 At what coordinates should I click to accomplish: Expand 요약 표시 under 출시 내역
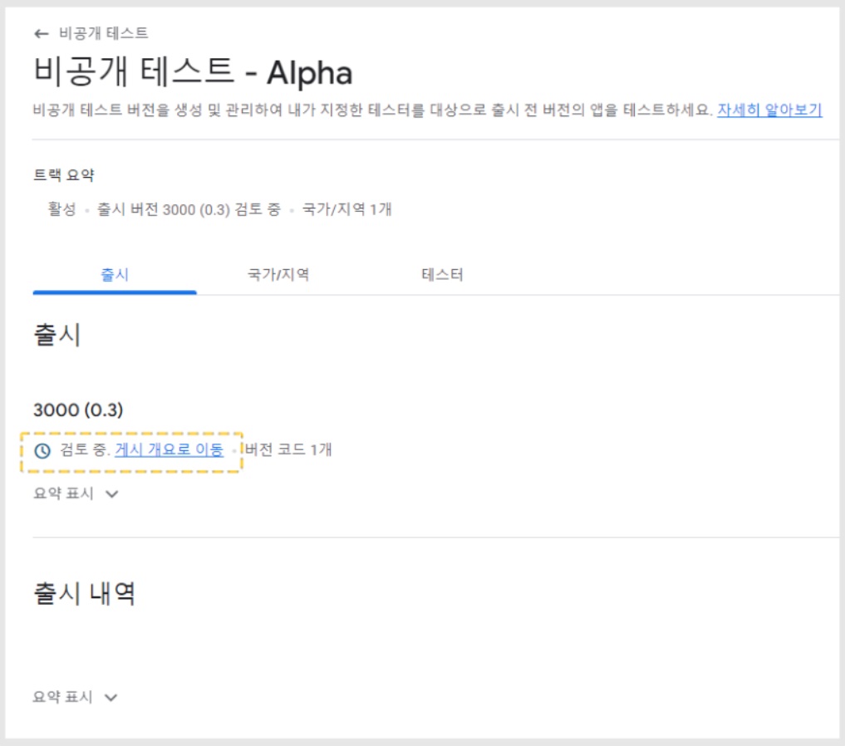pyautogui.click(x=75, y=697)
